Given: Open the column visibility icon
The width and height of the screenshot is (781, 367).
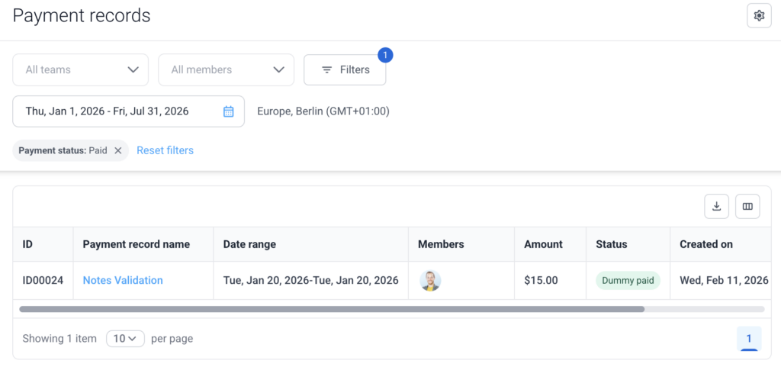Looking at the screenshot, I should pos(747,206).
